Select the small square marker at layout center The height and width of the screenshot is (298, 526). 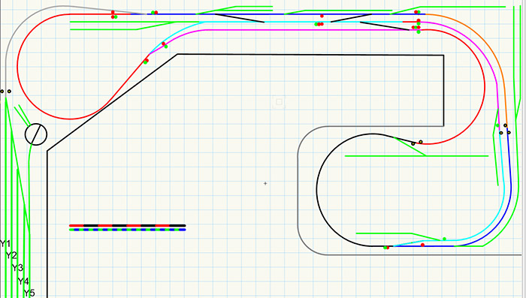click(279, 102)
